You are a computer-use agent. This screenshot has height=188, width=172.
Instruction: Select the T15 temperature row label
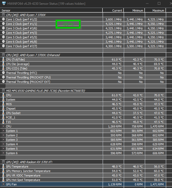tap(8, 122)
